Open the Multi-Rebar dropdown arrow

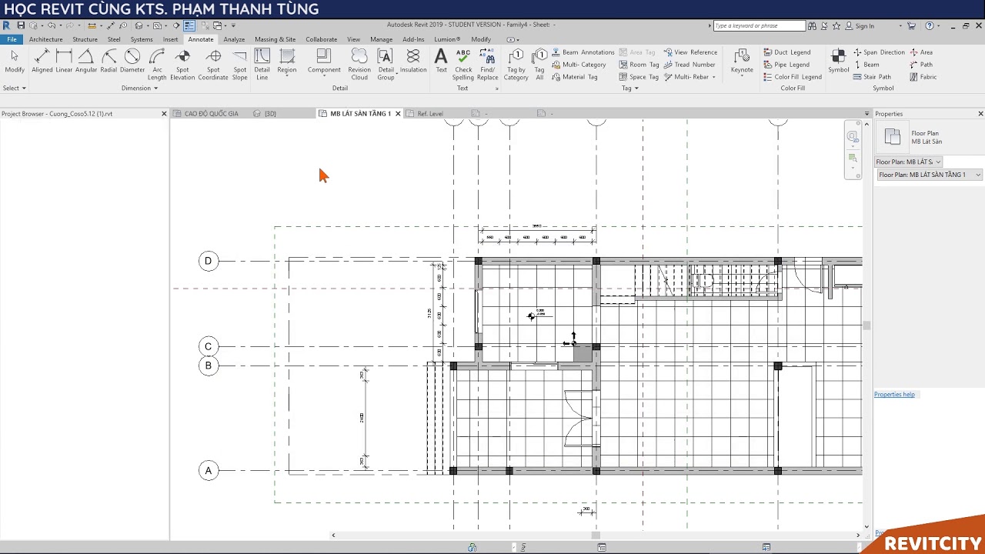click(713, 77)
